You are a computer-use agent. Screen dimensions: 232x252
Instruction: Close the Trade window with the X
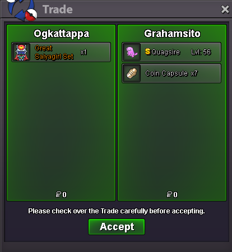tap(225, 10)
